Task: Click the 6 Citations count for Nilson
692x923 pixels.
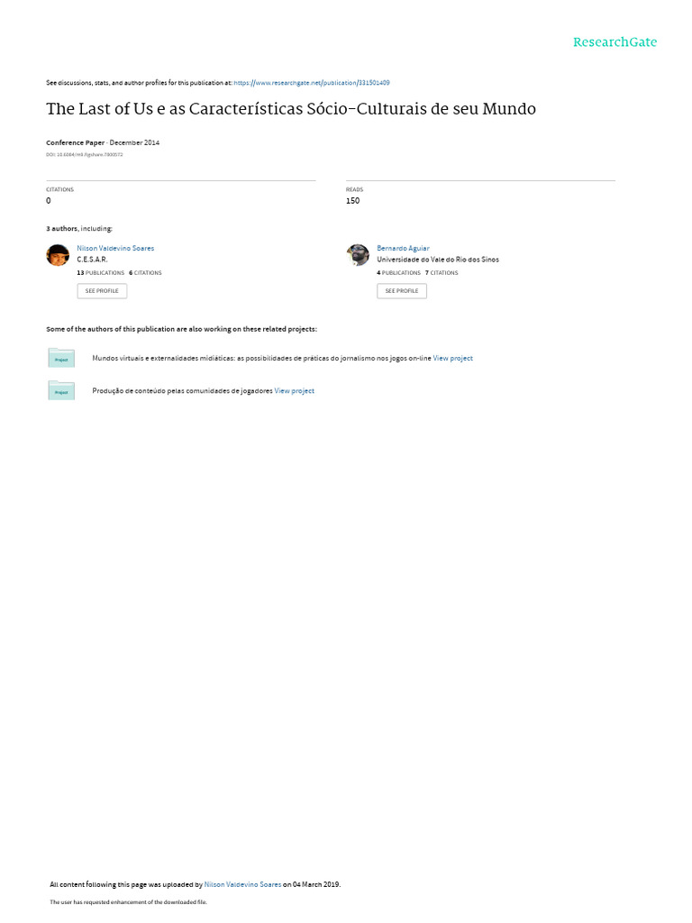Action: [x=145, y=273]
